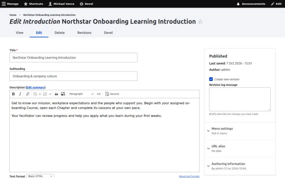Focus the Subheading input field

point(73,76)
